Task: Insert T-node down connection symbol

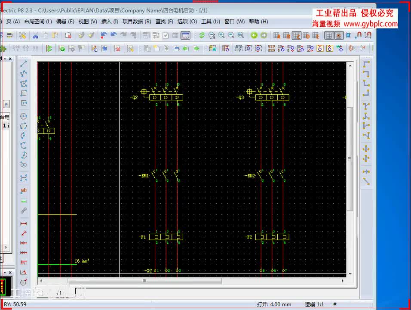Action: click(x=366, y=106)
